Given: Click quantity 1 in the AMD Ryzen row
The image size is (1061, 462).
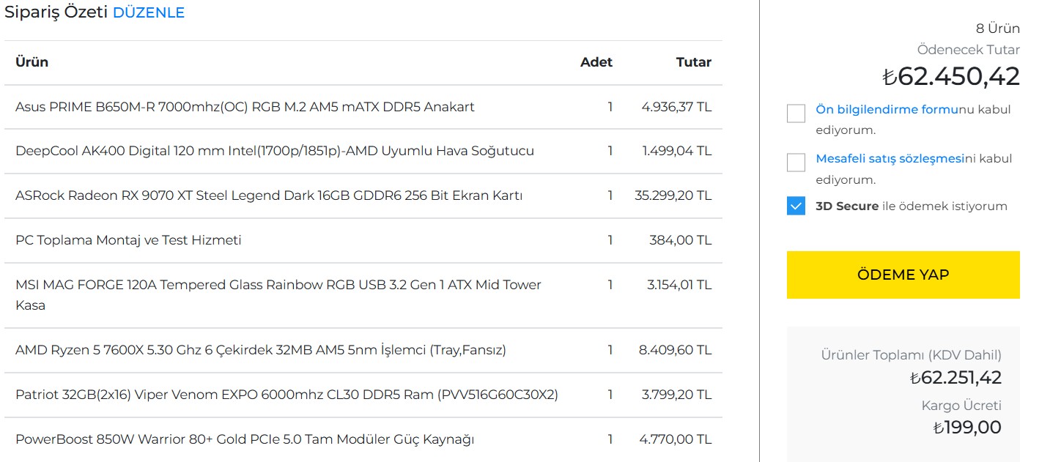Looking at the screenshot, I should (x=610, y=350).
